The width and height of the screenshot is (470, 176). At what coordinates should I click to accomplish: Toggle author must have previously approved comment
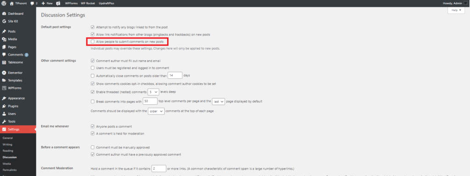tap(93, 155)
